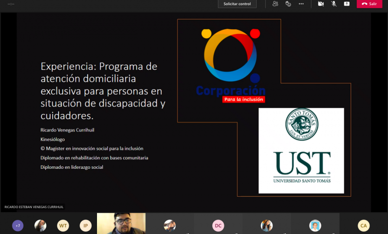Select the IP participant avatar
The image size is (388, 234).
[86, 226]
